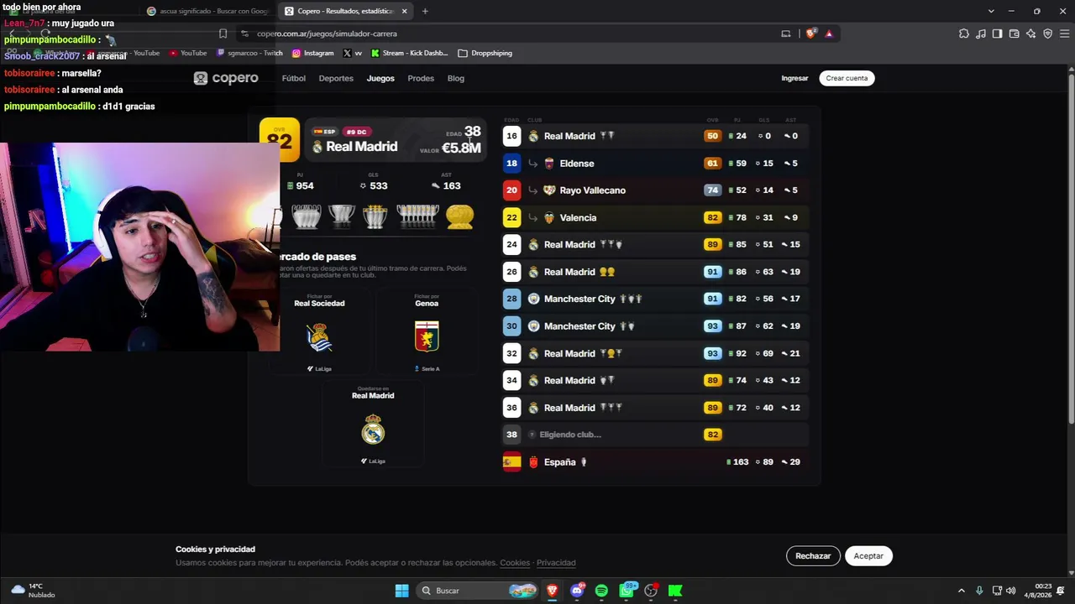Open the Instagram bookmark
The height and width of the screenshot is (604, 1075).
coord(313,53)
